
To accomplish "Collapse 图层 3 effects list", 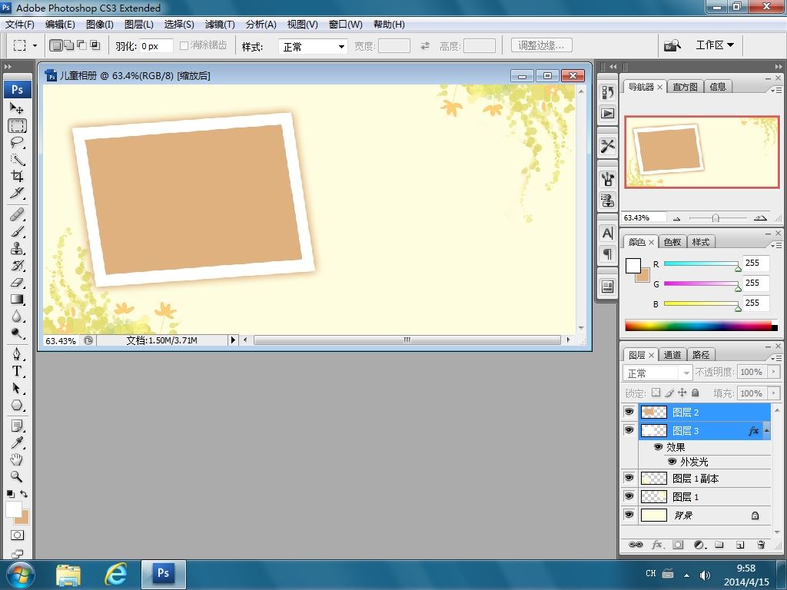I will pos(766,430).
